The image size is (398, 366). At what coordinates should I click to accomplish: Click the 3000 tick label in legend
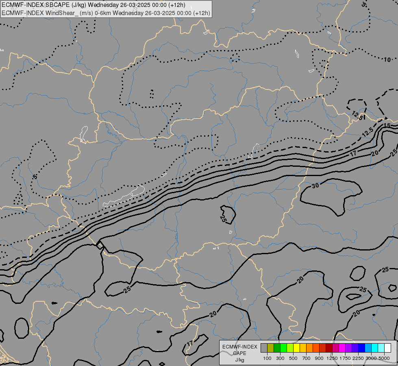[x=371, y=358]
